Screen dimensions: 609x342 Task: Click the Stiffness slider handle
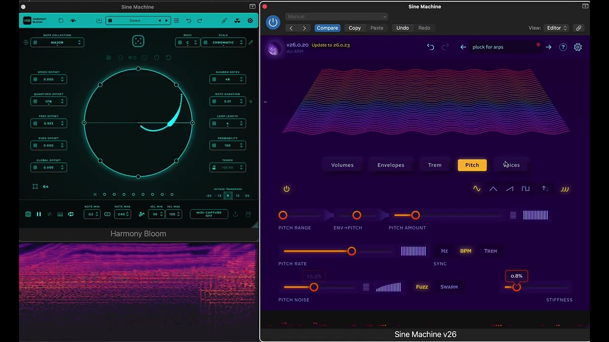[517, 287]
